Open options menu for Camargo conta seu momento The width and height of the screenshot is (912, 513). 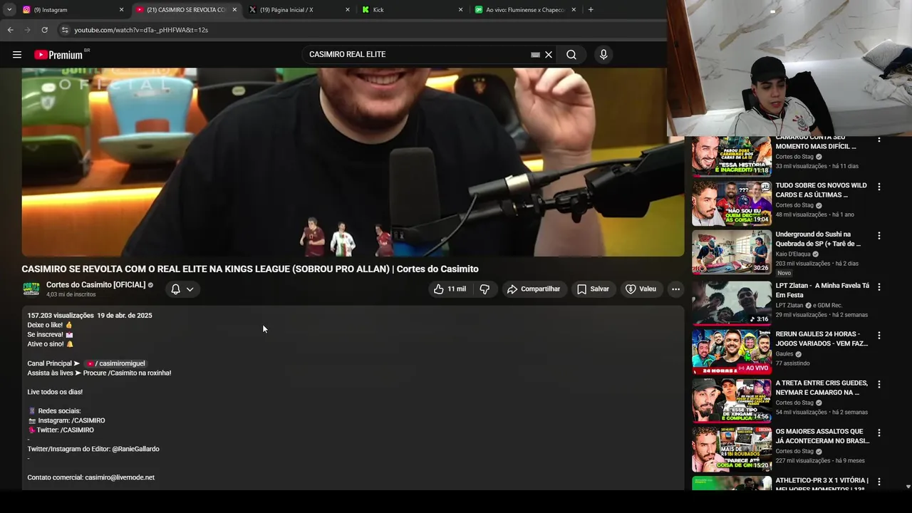(x=879, y=140)
